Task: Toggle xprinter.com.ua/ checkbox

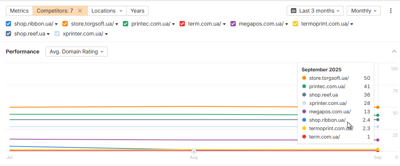Action: tap(57, 34)
